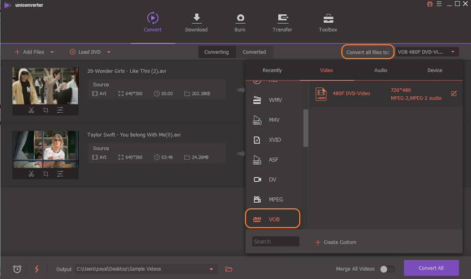Open effects settings for Taylor Swift video
The height and width of the screenshot is (279, 471).
[60, 173]
